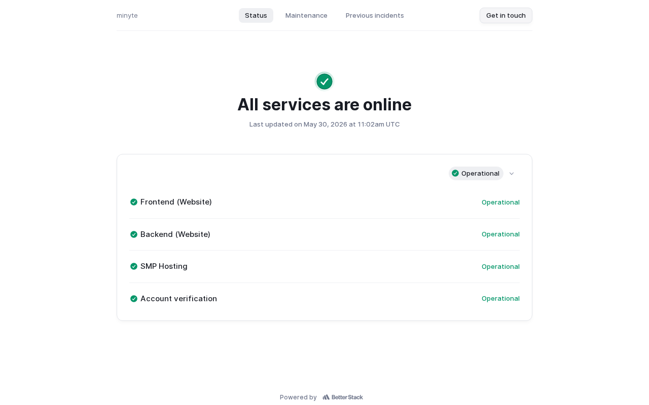Click the All services are online heading
The width and height of the screenshot is (649, 405).
click(x=324, y=104)
